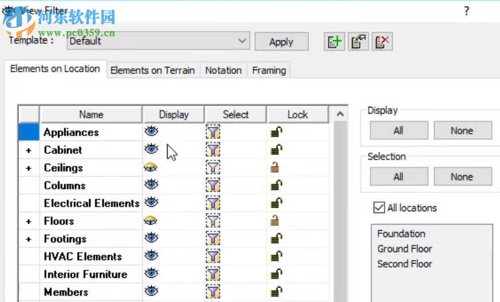
Task: Click Columns lock icon
Action: tap(276, 185)
